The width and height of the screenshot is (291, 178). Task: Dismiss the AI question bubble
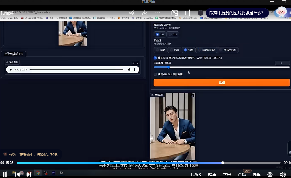(x=201, y=13)
